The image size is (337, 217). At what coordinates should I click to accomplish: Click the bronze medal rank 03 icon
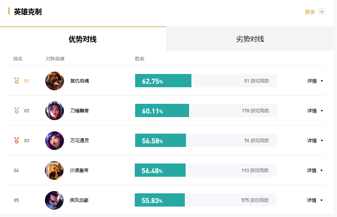coord(16,141)
